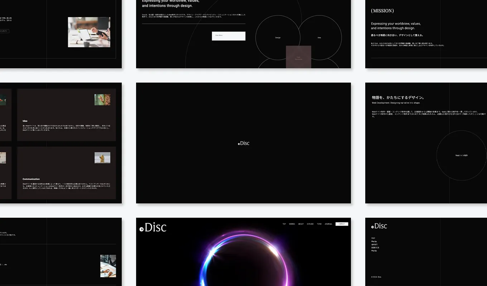
Task: Click the Design circle in the Venn diagram
Action: coord(278,37)
